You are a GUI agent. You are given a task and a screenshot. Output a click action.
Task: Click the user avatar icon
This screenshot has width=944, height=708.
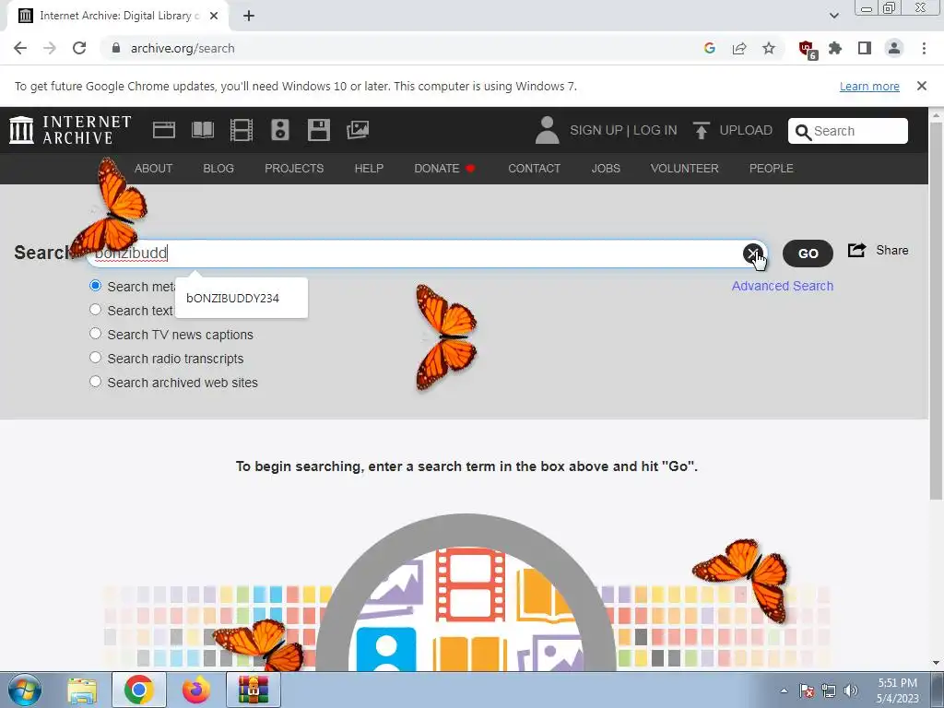(548, 130)
